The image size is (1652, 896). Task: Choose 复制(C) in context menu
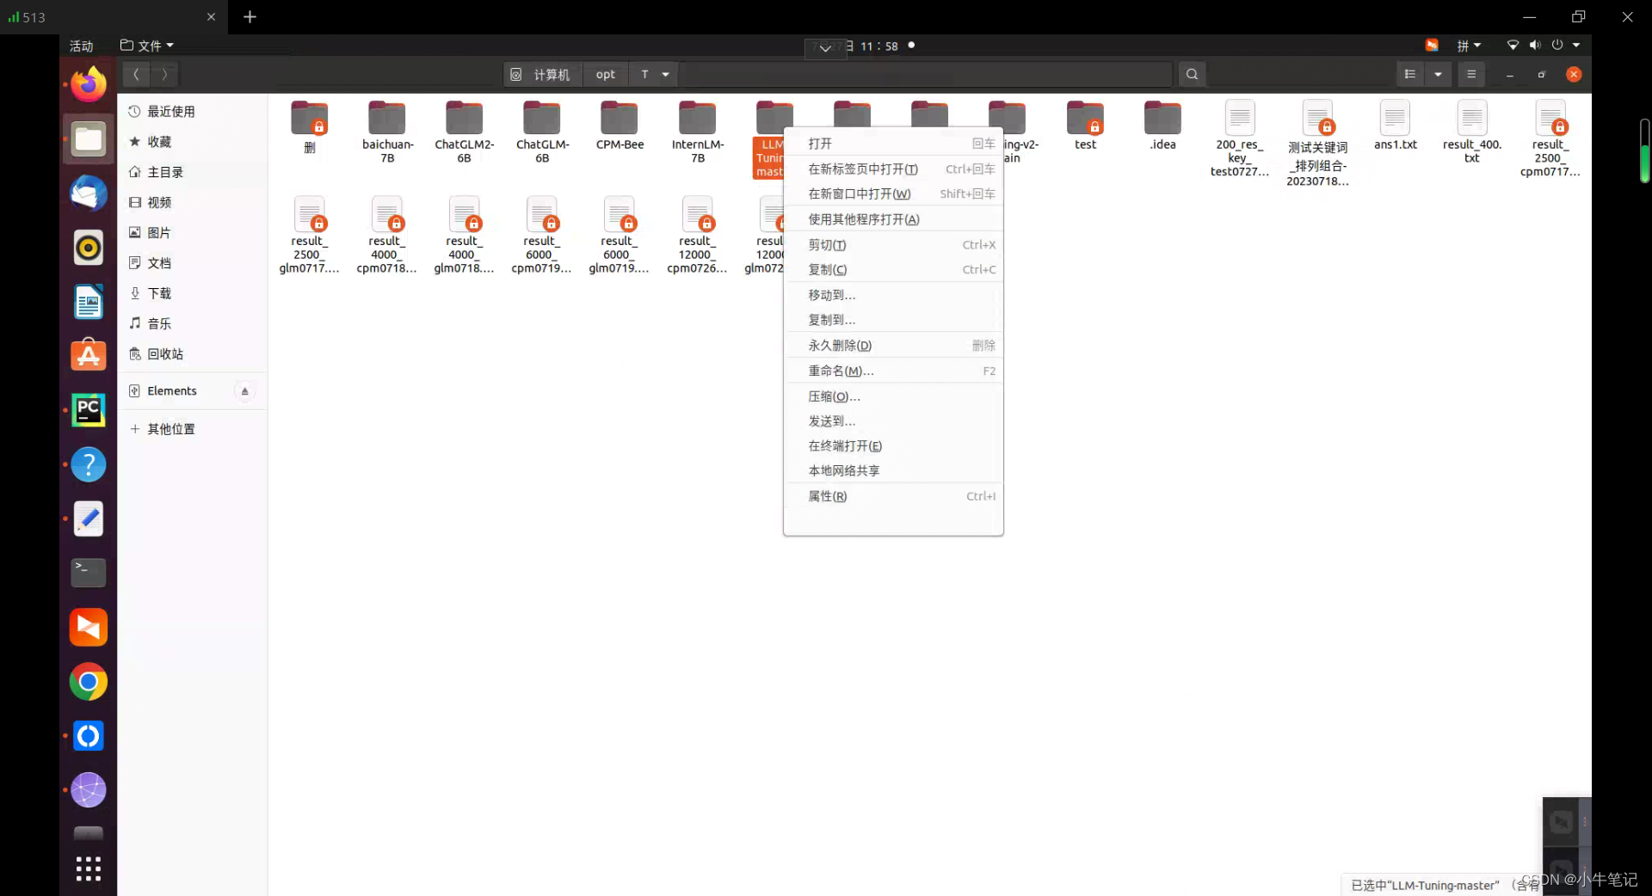point(893,270)
